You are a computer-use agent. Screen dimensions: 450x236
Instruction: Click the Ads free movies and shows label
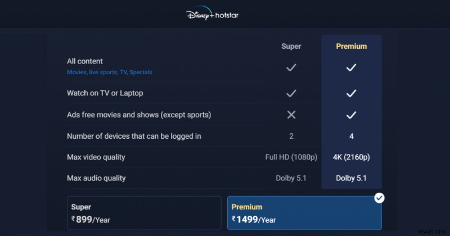139,115
